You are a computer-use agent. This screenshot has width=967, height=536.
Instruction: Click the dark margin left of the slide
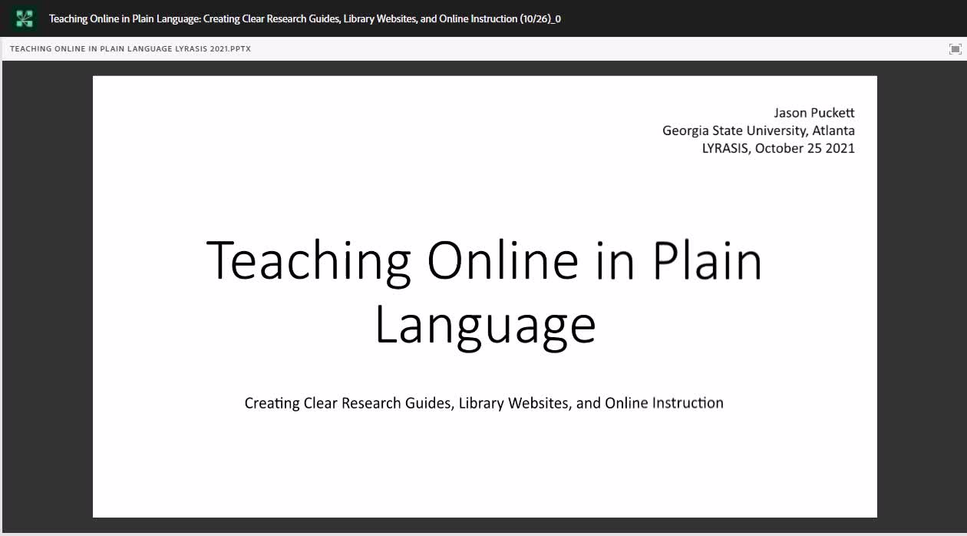click(48, 296)
